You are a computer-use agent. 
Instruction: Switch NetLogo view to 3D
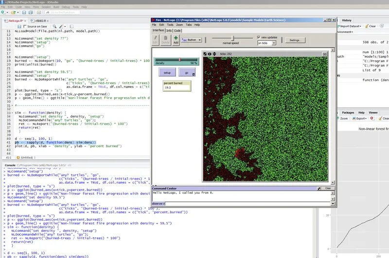click(324, 54)
